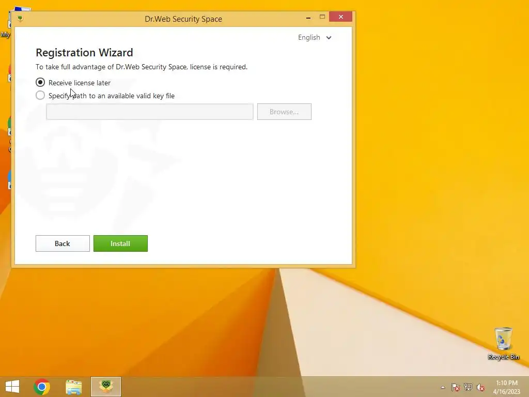Maximize the Dr.Web Security Space window

tap(322, 17)
